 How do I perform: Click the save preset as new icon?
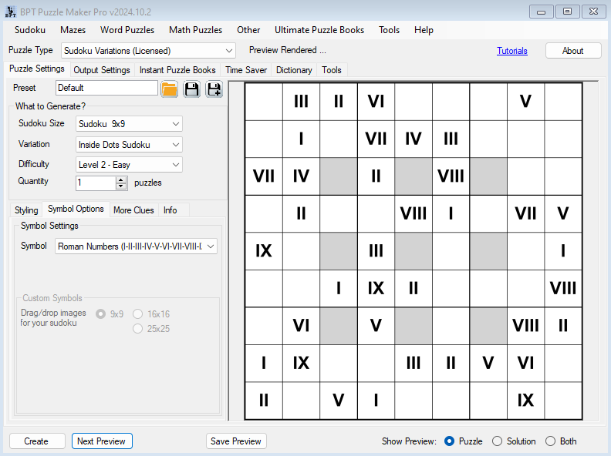(x=214, y=89)
